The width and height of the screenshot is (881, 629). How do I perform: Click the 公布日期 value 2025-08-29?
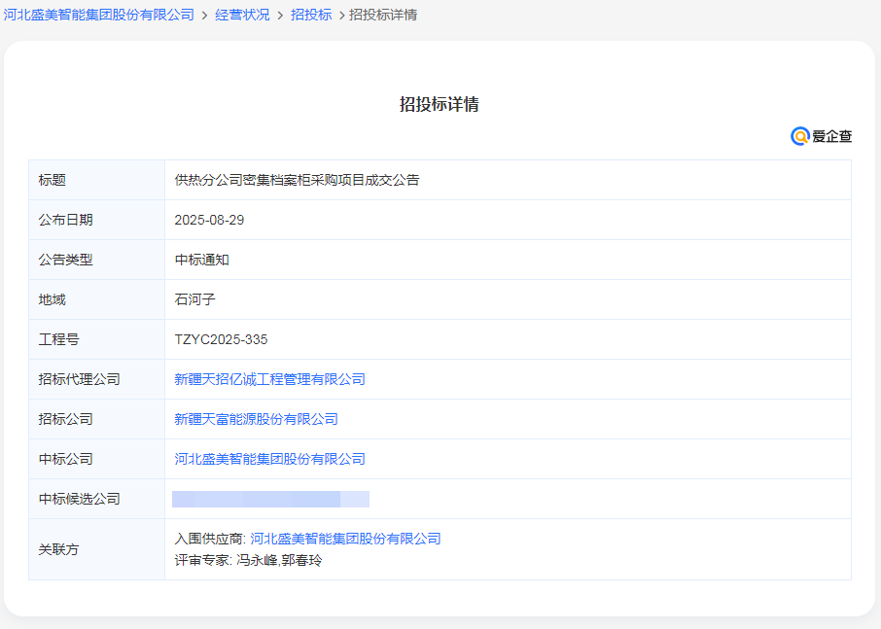point(210,219)
